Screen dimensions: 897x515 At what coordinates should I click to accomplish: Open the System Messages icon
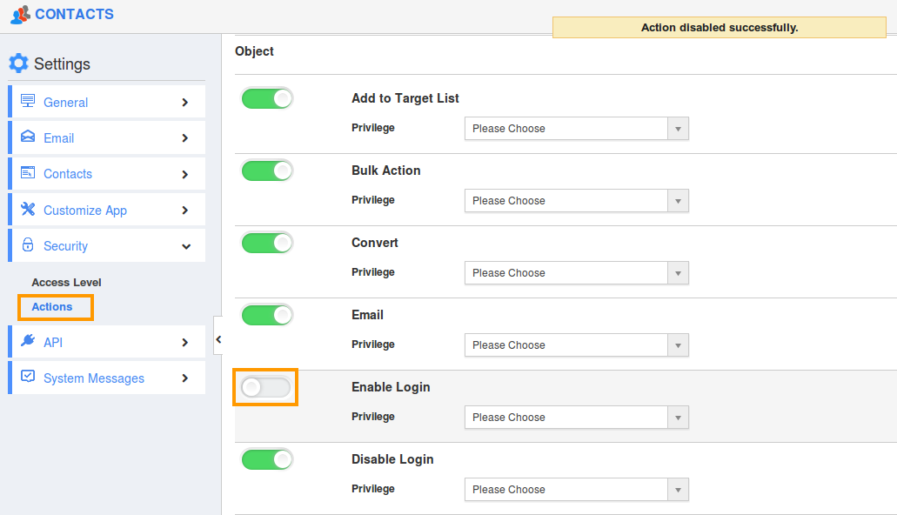(27, 378)
